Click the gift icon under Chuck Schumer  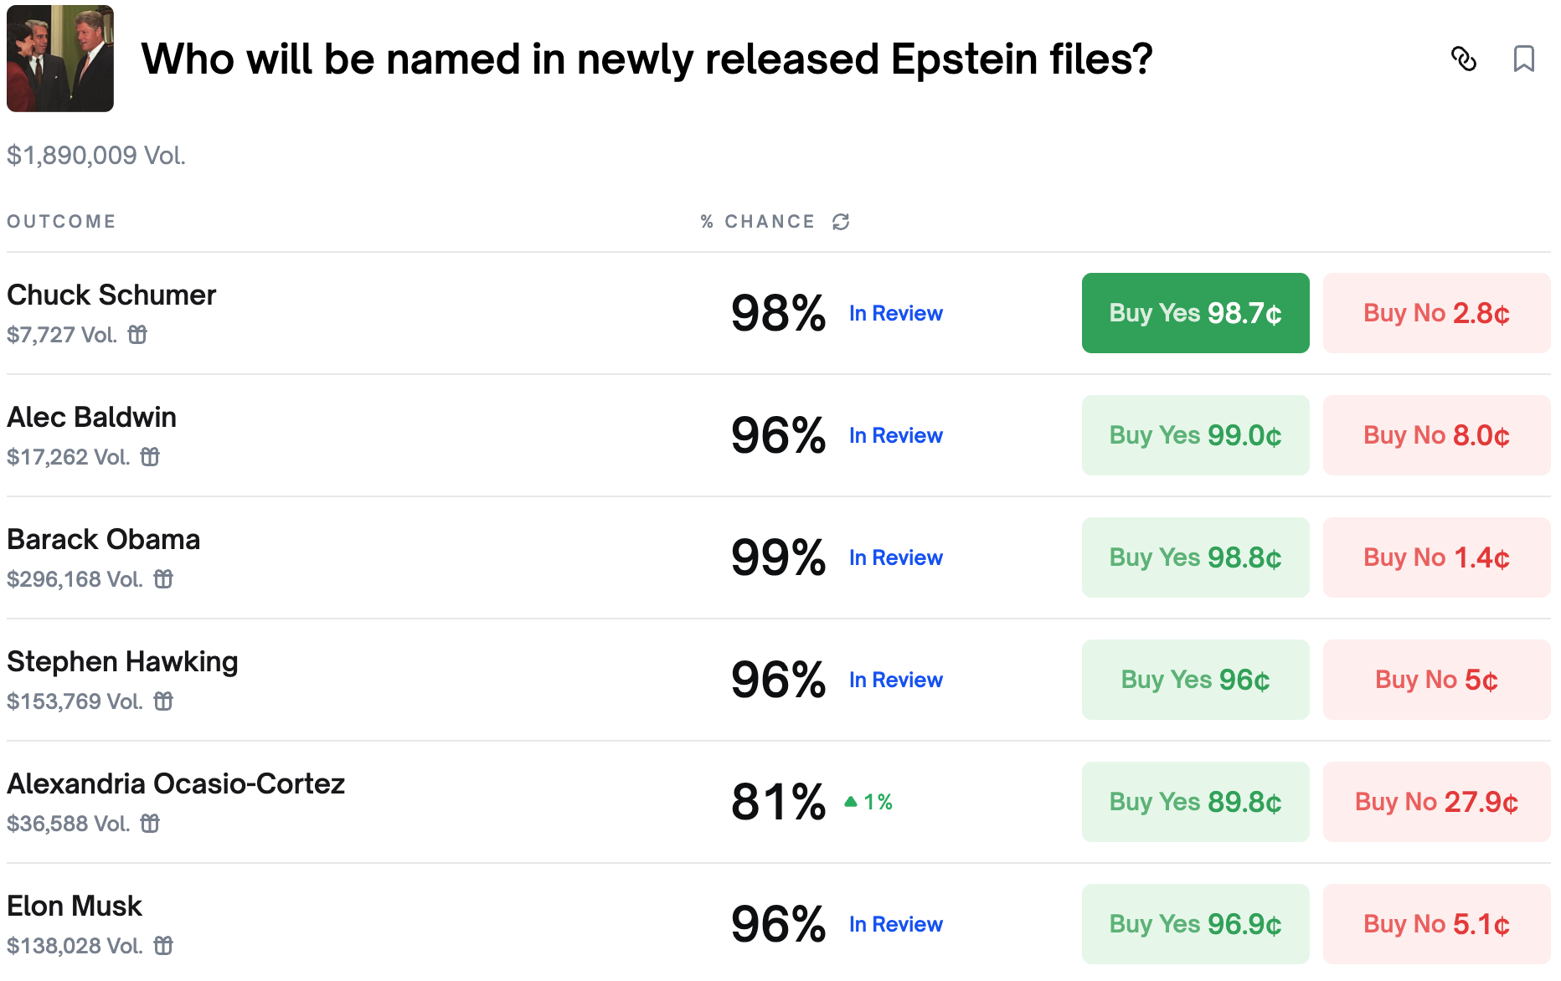[137, 335]
